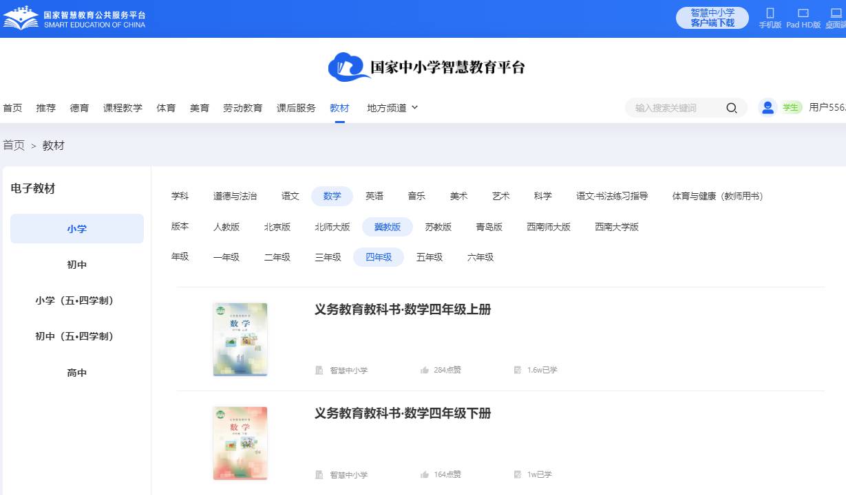This screenshot has width=846, height=495.
Task: Select 初中 in the sidebar
Action: point(77,265)
